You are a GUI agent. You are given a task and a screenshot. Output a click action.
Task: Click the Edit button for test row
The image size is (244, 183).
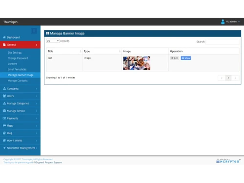tap(174, 58)
